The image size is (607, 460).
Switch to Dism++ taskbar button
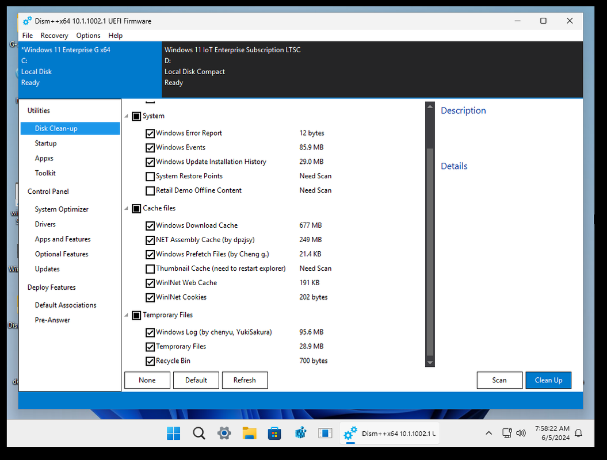(389, 434)
